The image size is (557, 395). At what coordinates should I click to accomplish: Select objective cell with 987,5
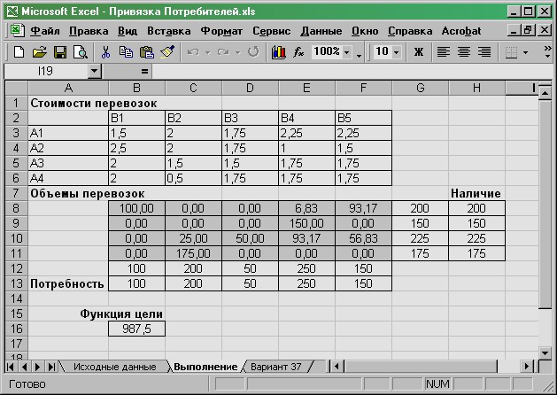(136, 329)
